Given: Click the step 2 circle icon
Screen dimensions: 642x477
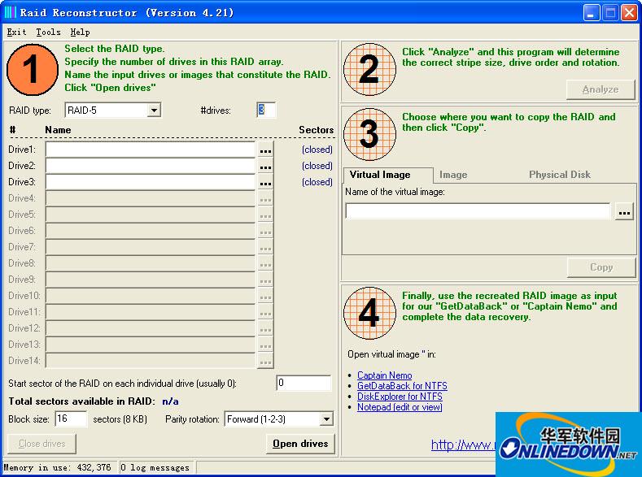Looking at the screenshot, I should [369, 70].
